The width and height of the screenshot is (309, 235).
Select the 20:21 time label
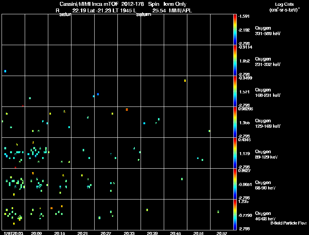point(83,233)
